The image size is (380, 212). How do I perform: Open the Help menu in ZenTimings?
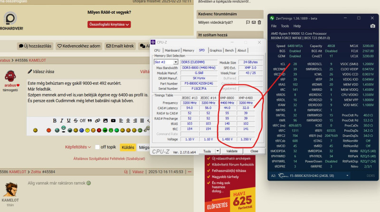(x=297, y=26)
